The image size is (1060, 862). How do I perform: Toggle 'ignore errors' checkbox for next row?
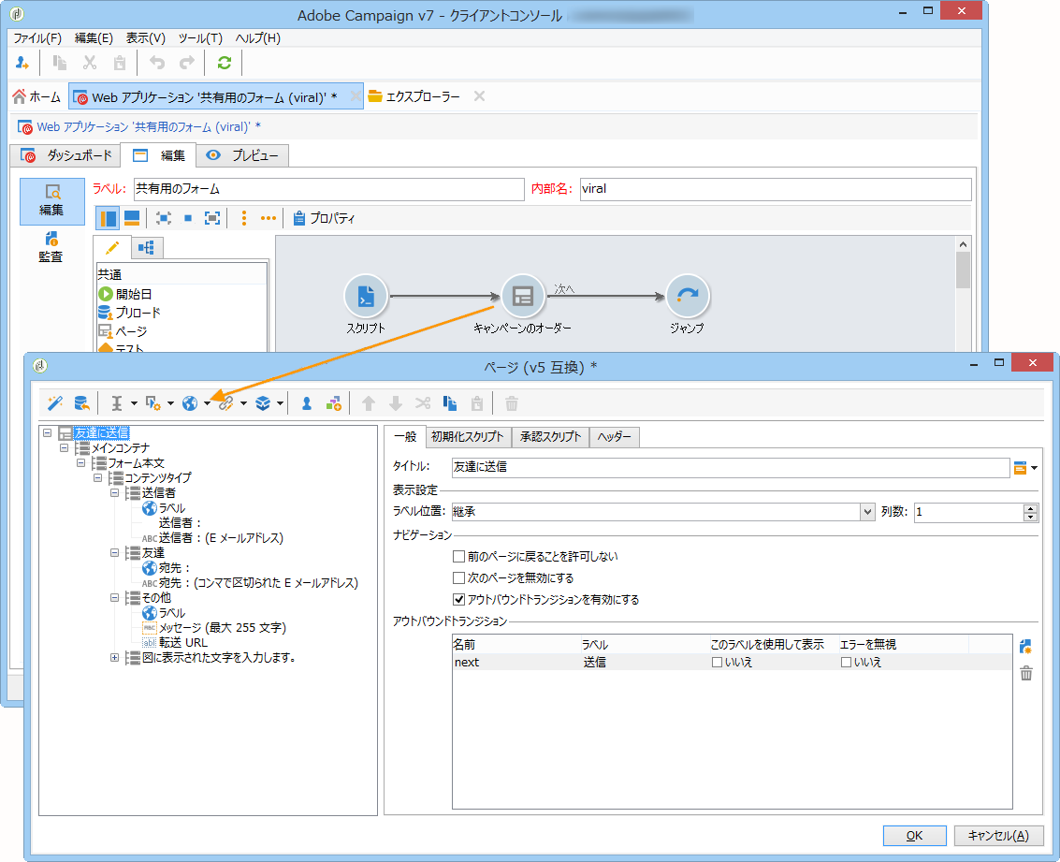(x=846, y=663)
